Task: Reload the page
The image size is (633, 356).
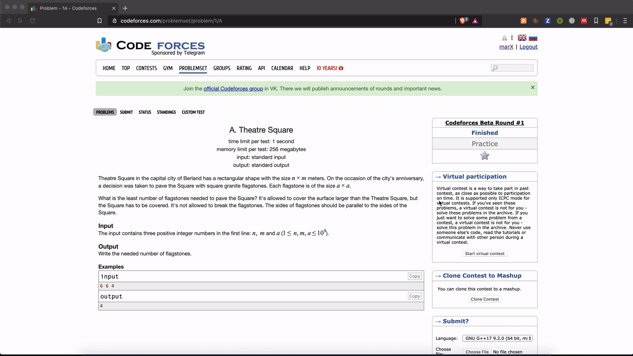Action: tap(33, 21)
